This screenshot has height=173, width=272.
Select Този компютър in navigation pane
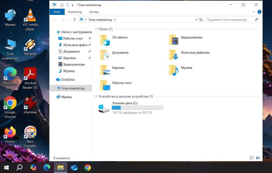coord(71,88)
